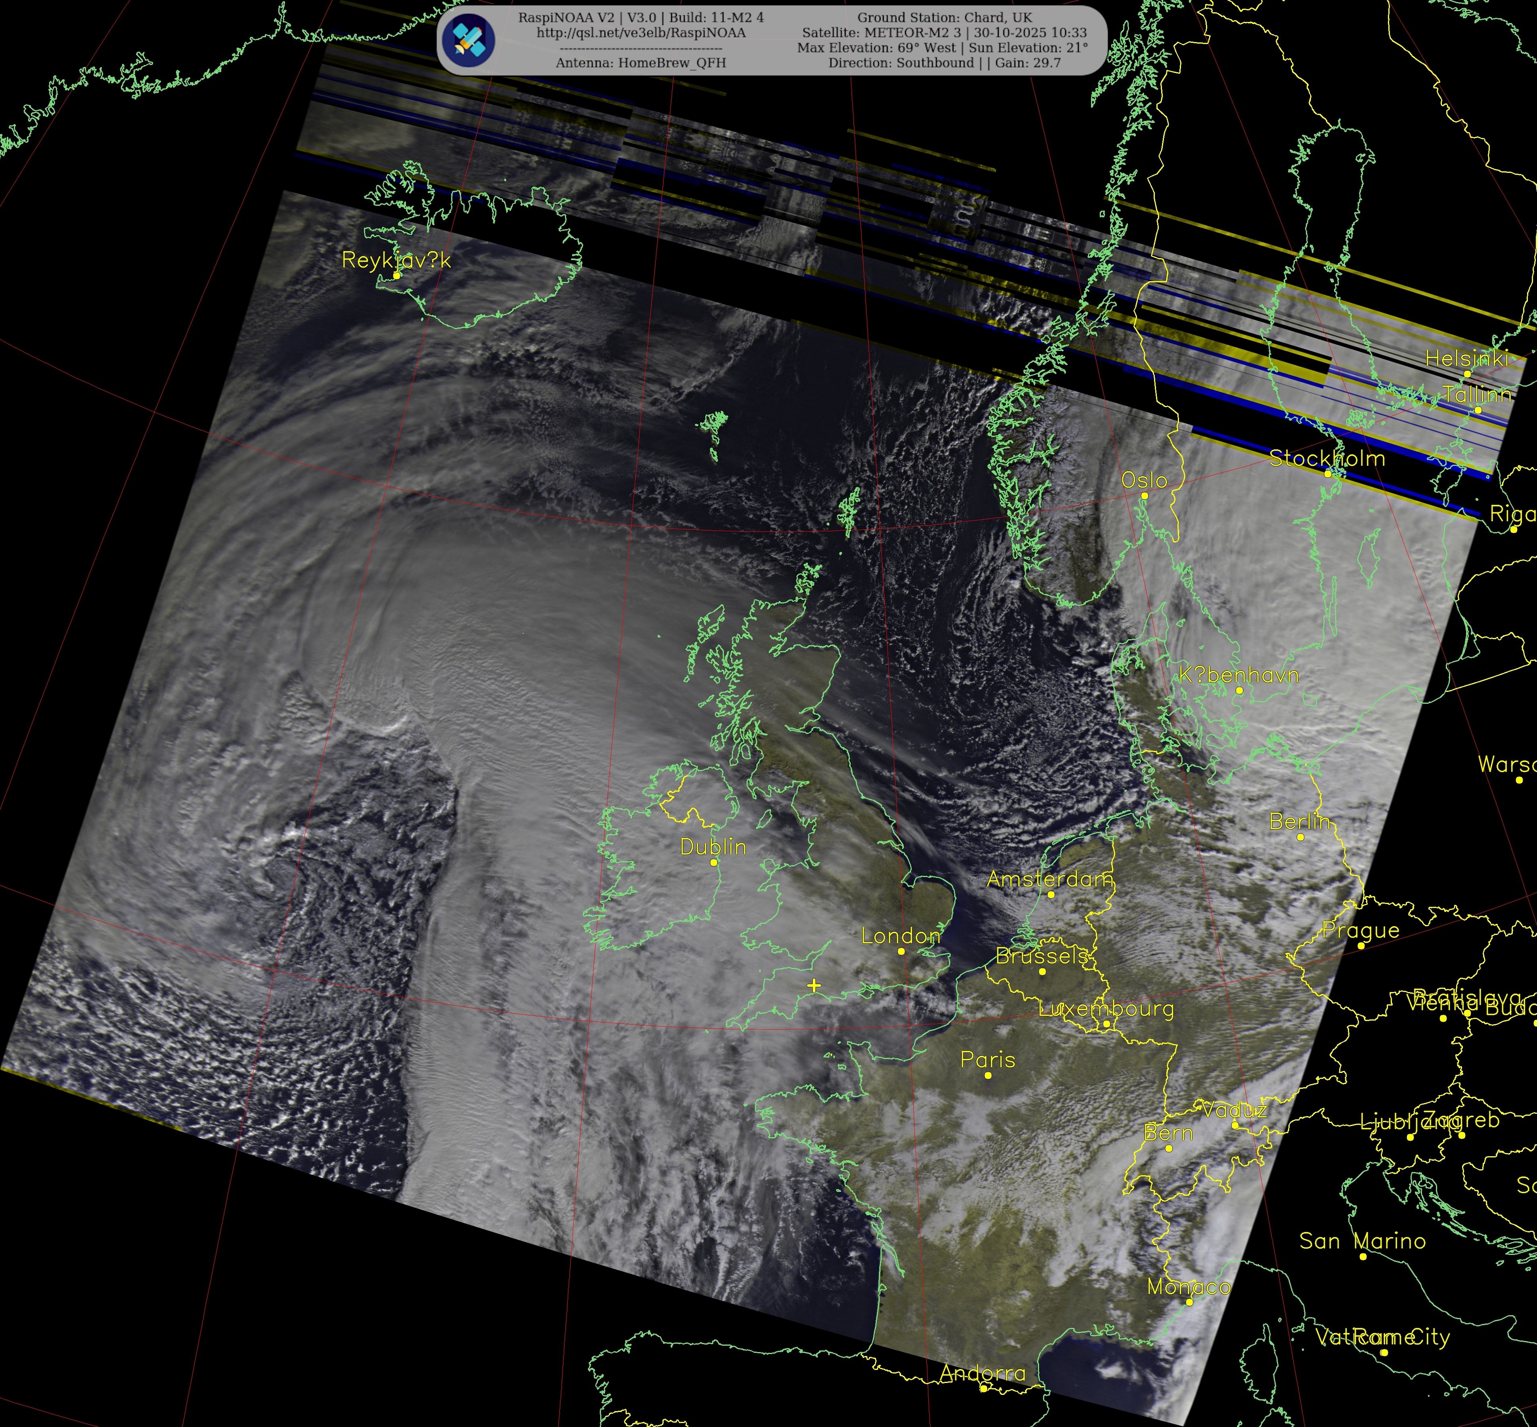1537x1427 pixels.
Task: Click the yellow ground station cross marker
Action: point(813,985)
